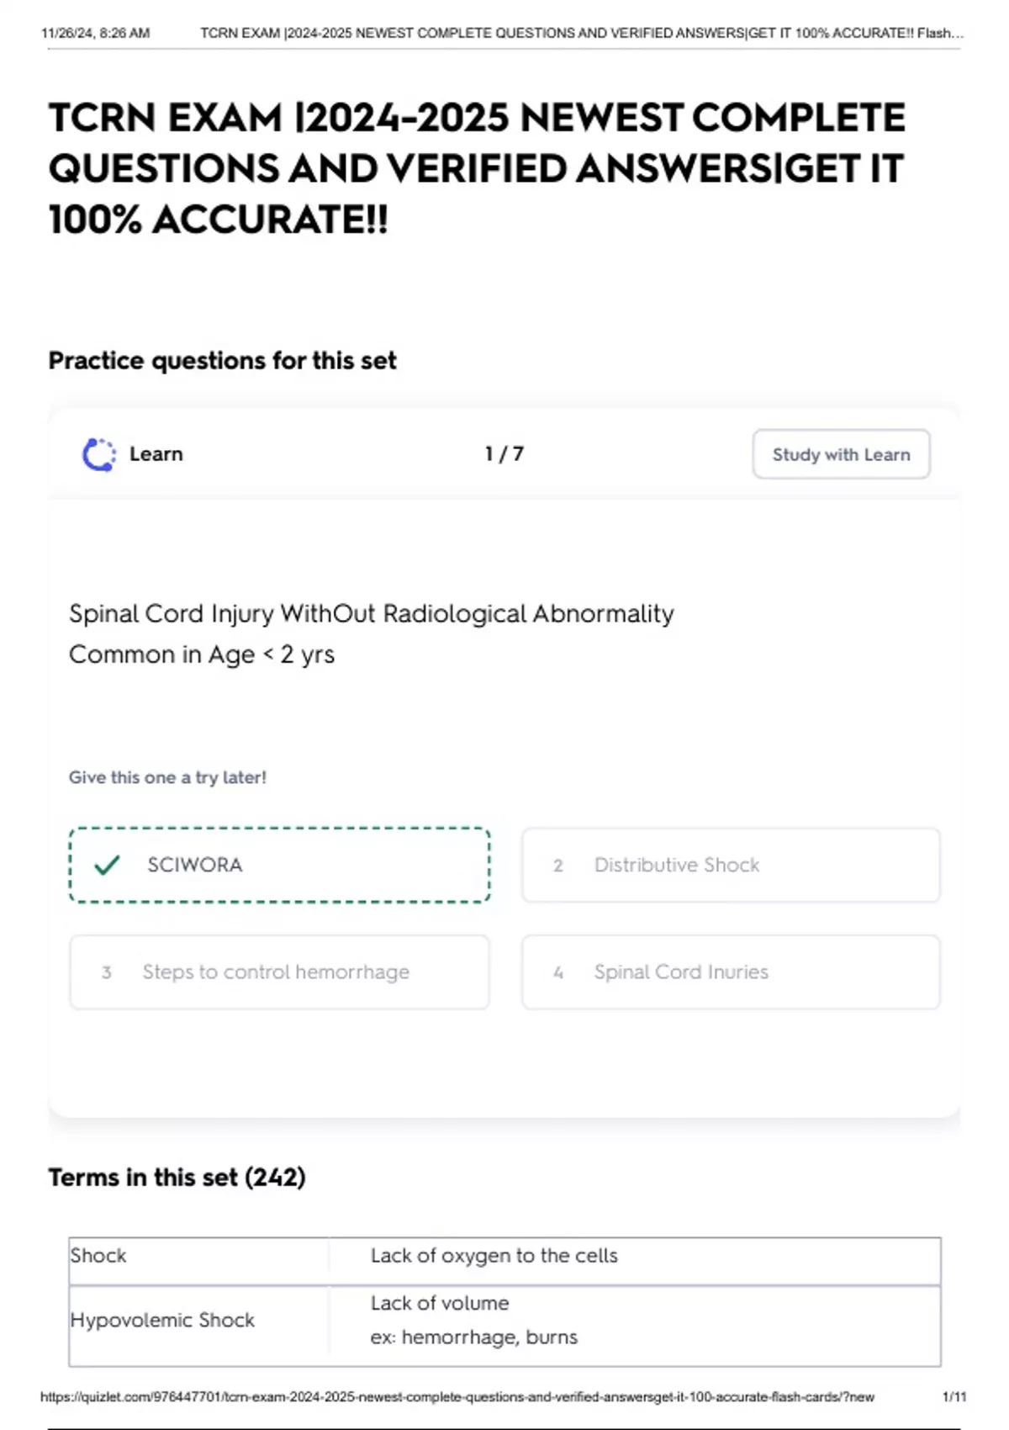Click the 'Give this one a try later!' message
Viewport: 1009px width, 1430px height.
(167, 778)
